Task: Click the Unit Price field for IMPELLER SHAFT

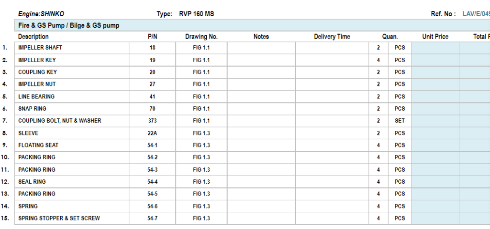Action: click(x=435, y=48)
